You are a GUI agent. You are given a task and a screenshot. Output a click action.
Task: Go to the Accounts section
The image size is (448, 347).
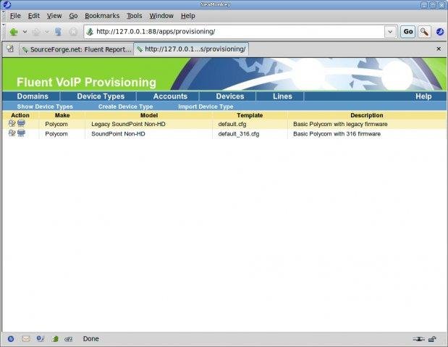(170, 96)
